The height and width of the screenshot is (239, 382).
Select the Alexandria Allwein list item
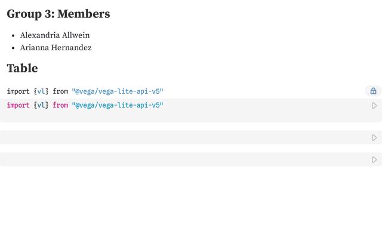(x=55, y=35)
